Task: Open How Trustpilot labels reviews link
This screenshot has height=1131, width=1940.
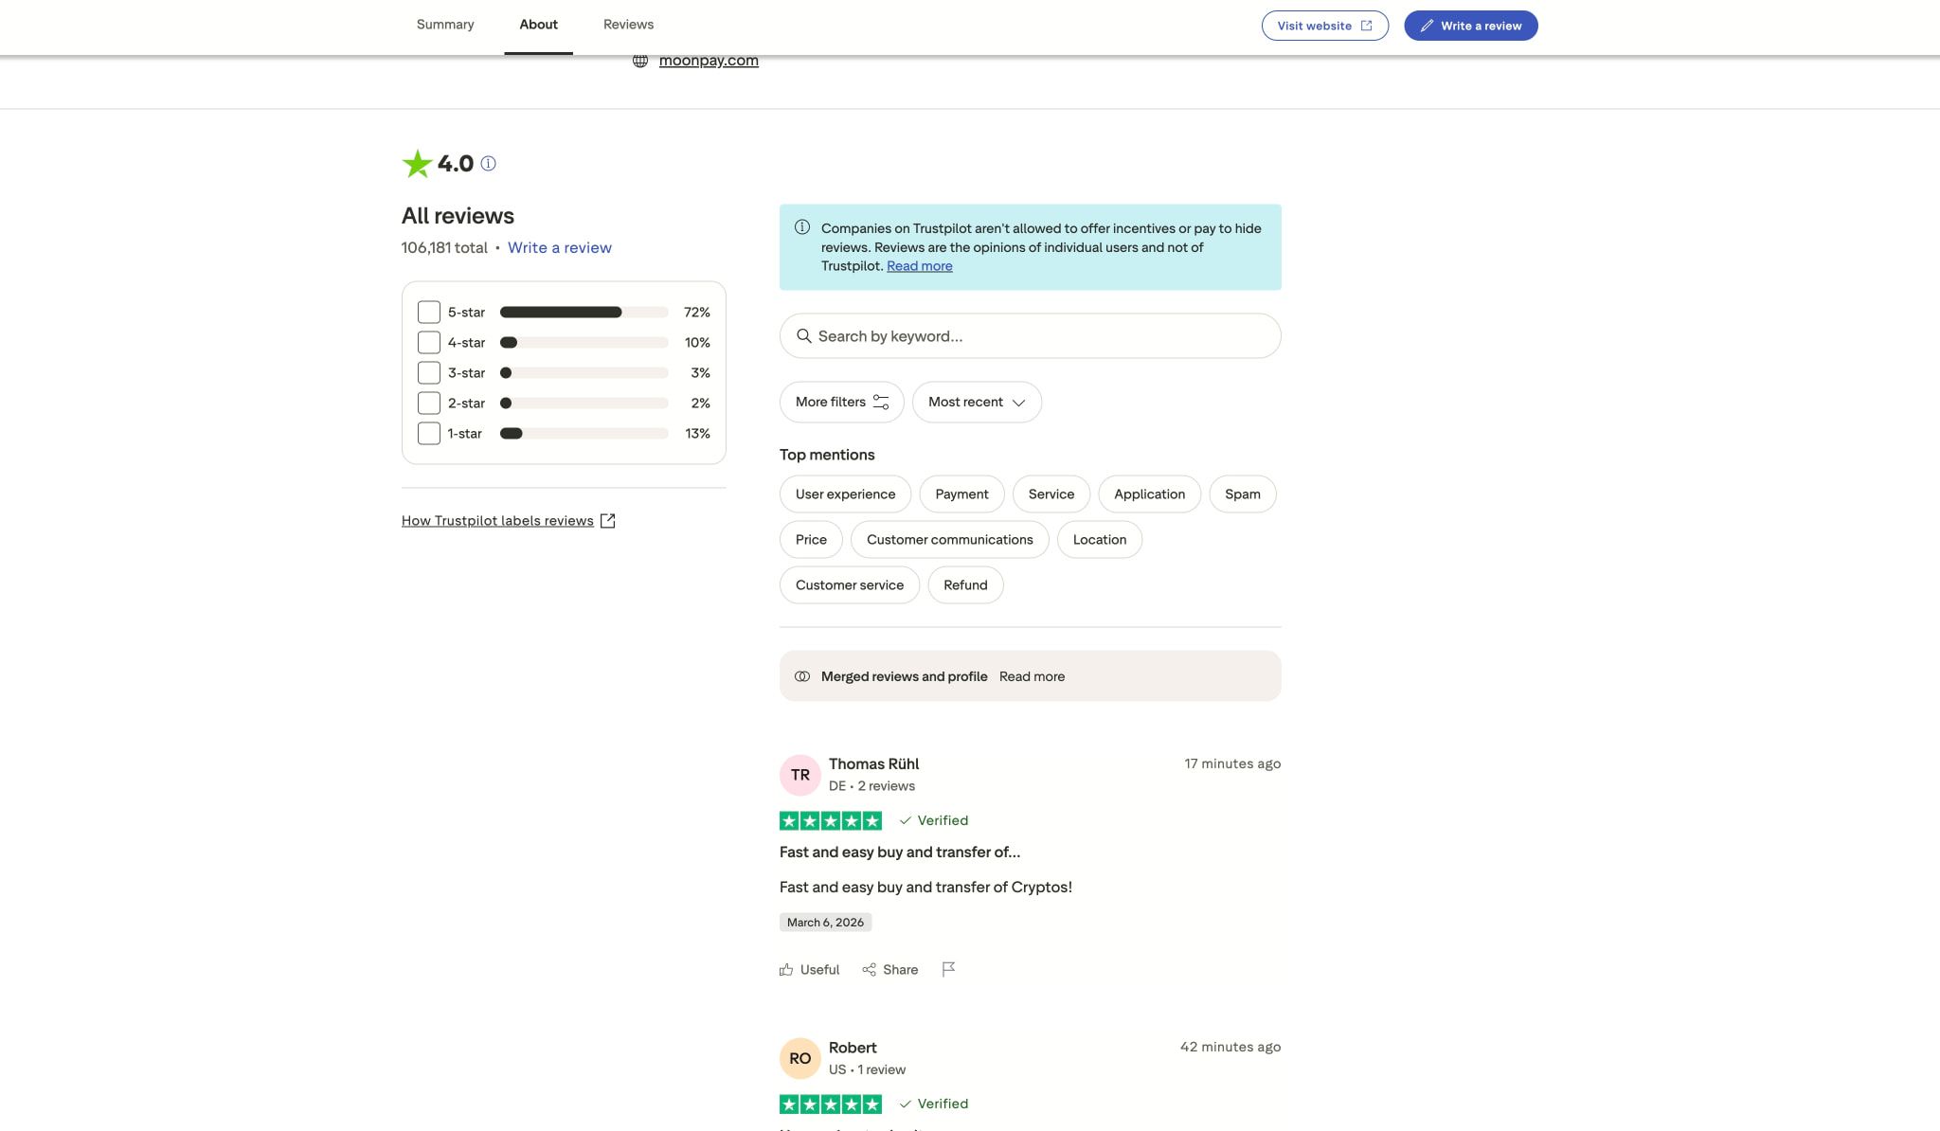Action: (x=497, y=521)
